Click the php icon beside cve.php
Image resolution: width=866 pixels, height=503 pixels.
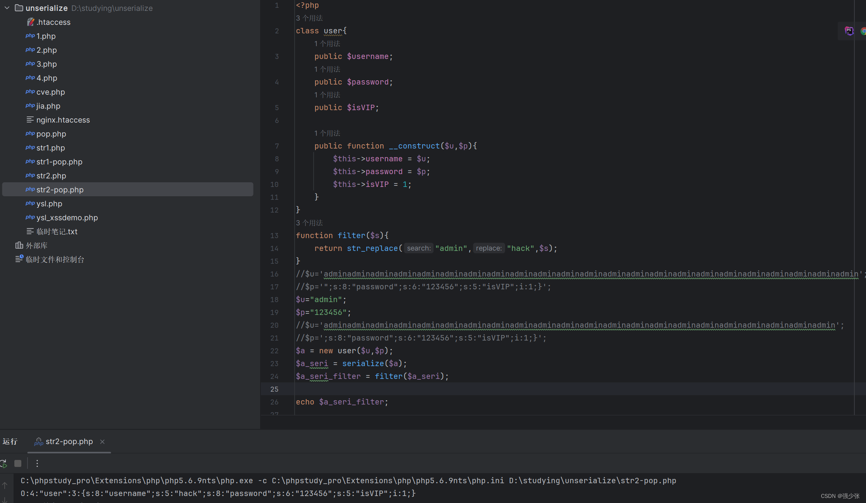click(30, 92)
